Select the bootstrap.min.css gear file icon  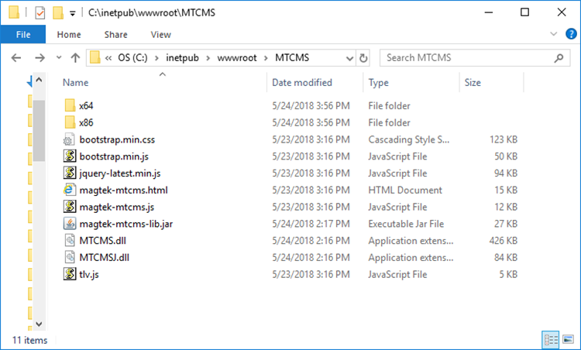(x=70, y=139)
